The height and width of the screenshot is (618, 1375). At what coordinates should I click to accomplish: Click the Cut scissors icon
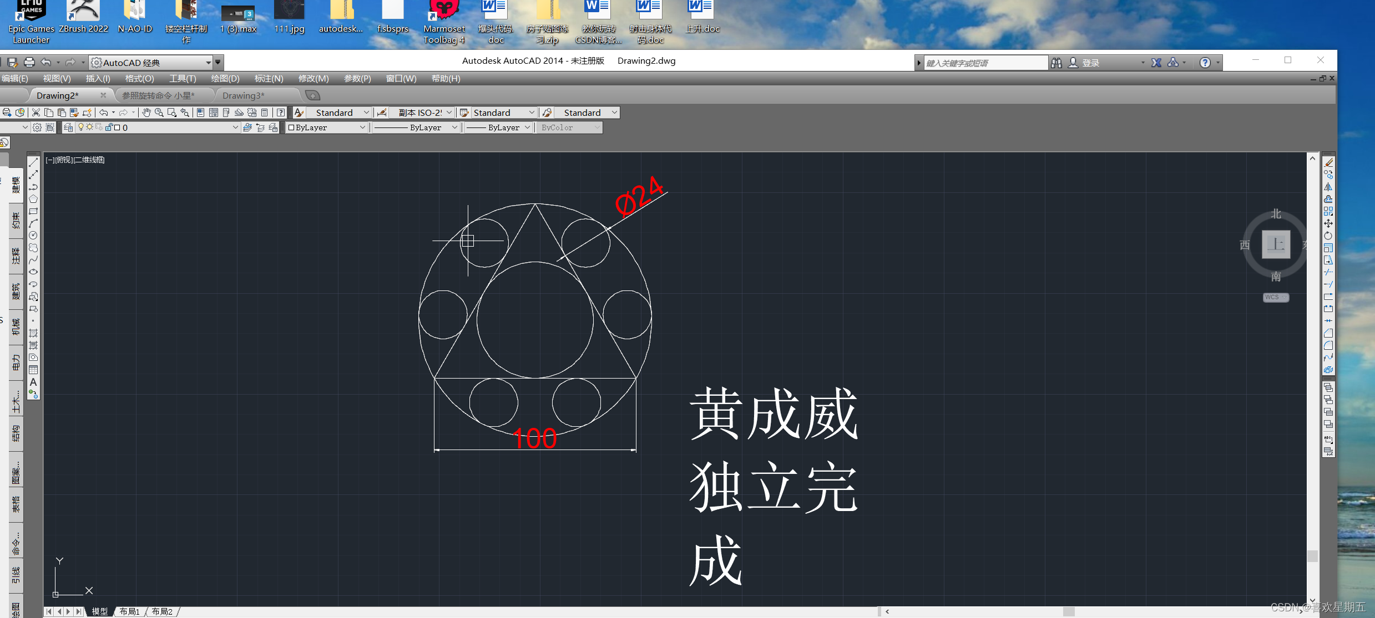(36, 113)
